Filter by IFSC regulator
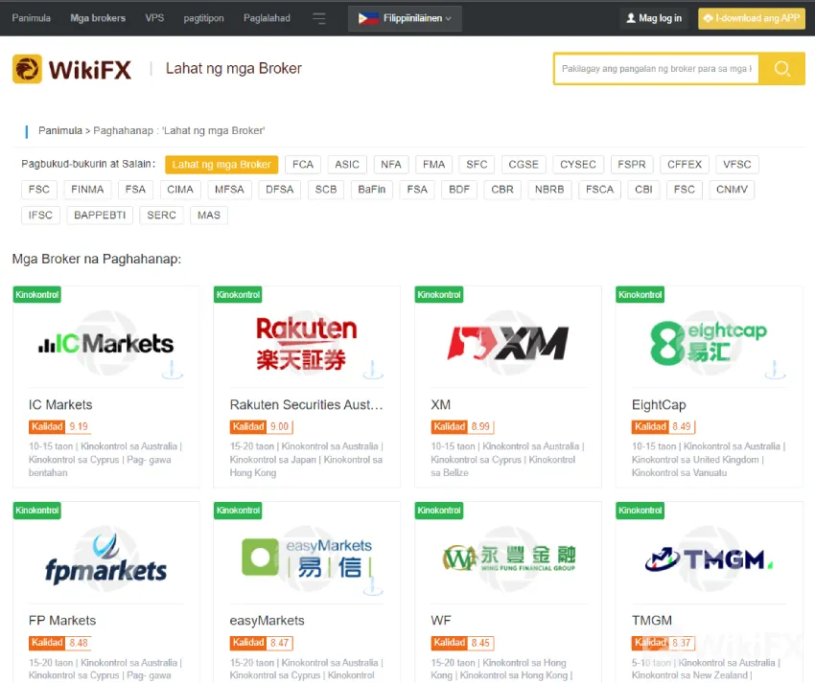This screenshot has width=815, height=683. pyautogui.click(x=40, y=215)
